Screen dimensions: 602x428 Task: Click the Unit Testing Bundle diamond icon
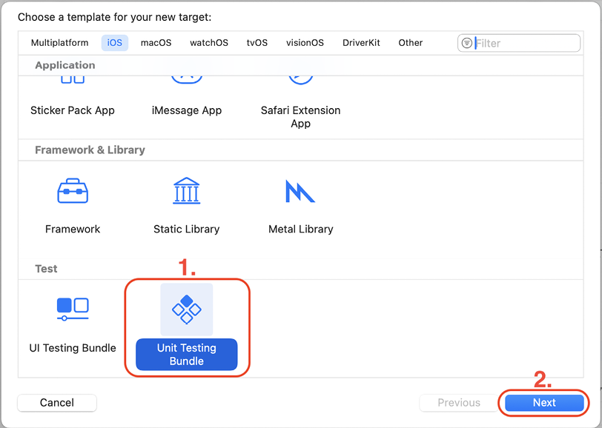point(187,310)
